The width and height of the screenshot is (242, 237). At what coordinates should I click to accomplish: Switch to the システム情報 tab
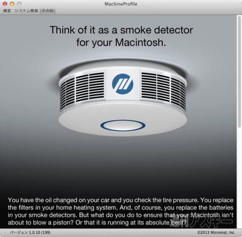(x=26, y=11)
